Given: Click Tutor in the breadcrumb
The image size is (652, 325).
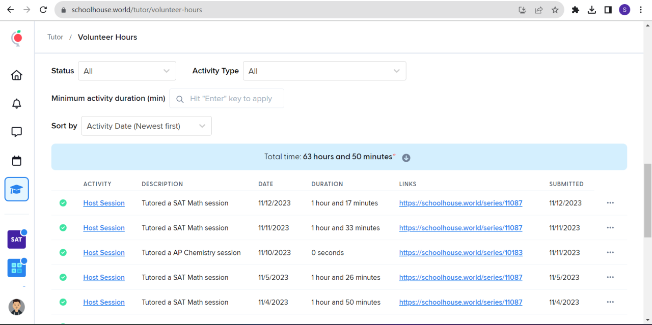Looking at the screenshot, I should (56, 37).
